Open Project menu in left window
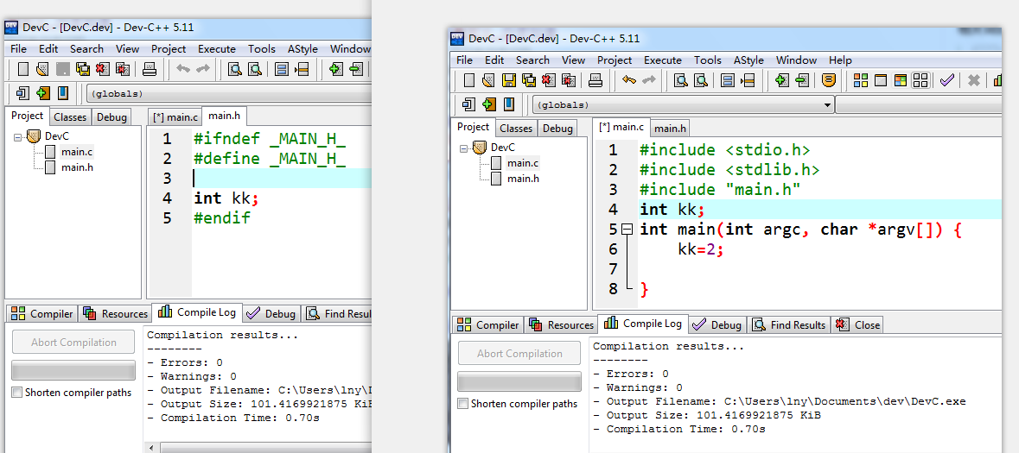Viewport: 1019px width, 453px height. (x=169, y=48)
